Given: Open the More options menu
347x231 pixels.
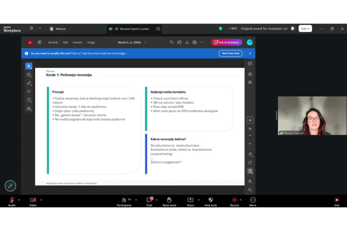Looking at the screenshot, I should pyautogui.click(x=253, y=200).
